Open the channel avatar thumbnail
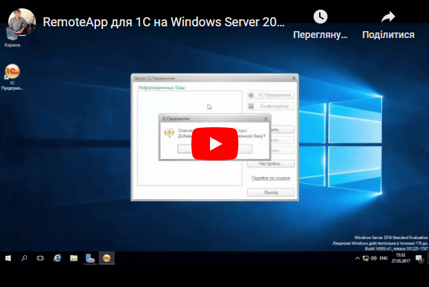The image size is (429, 287). (x=22, y=22)
